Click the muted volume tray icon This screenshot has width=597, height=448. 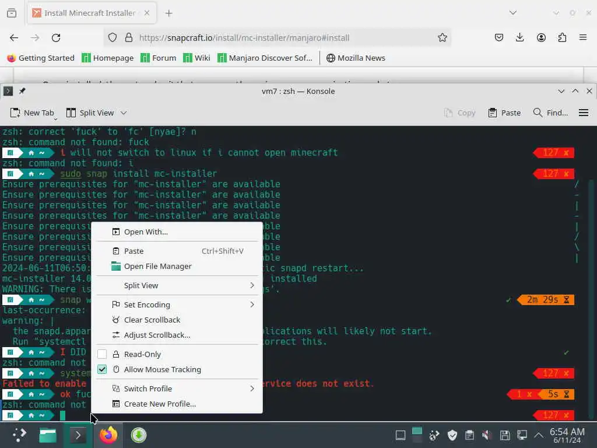coord(486,435)
